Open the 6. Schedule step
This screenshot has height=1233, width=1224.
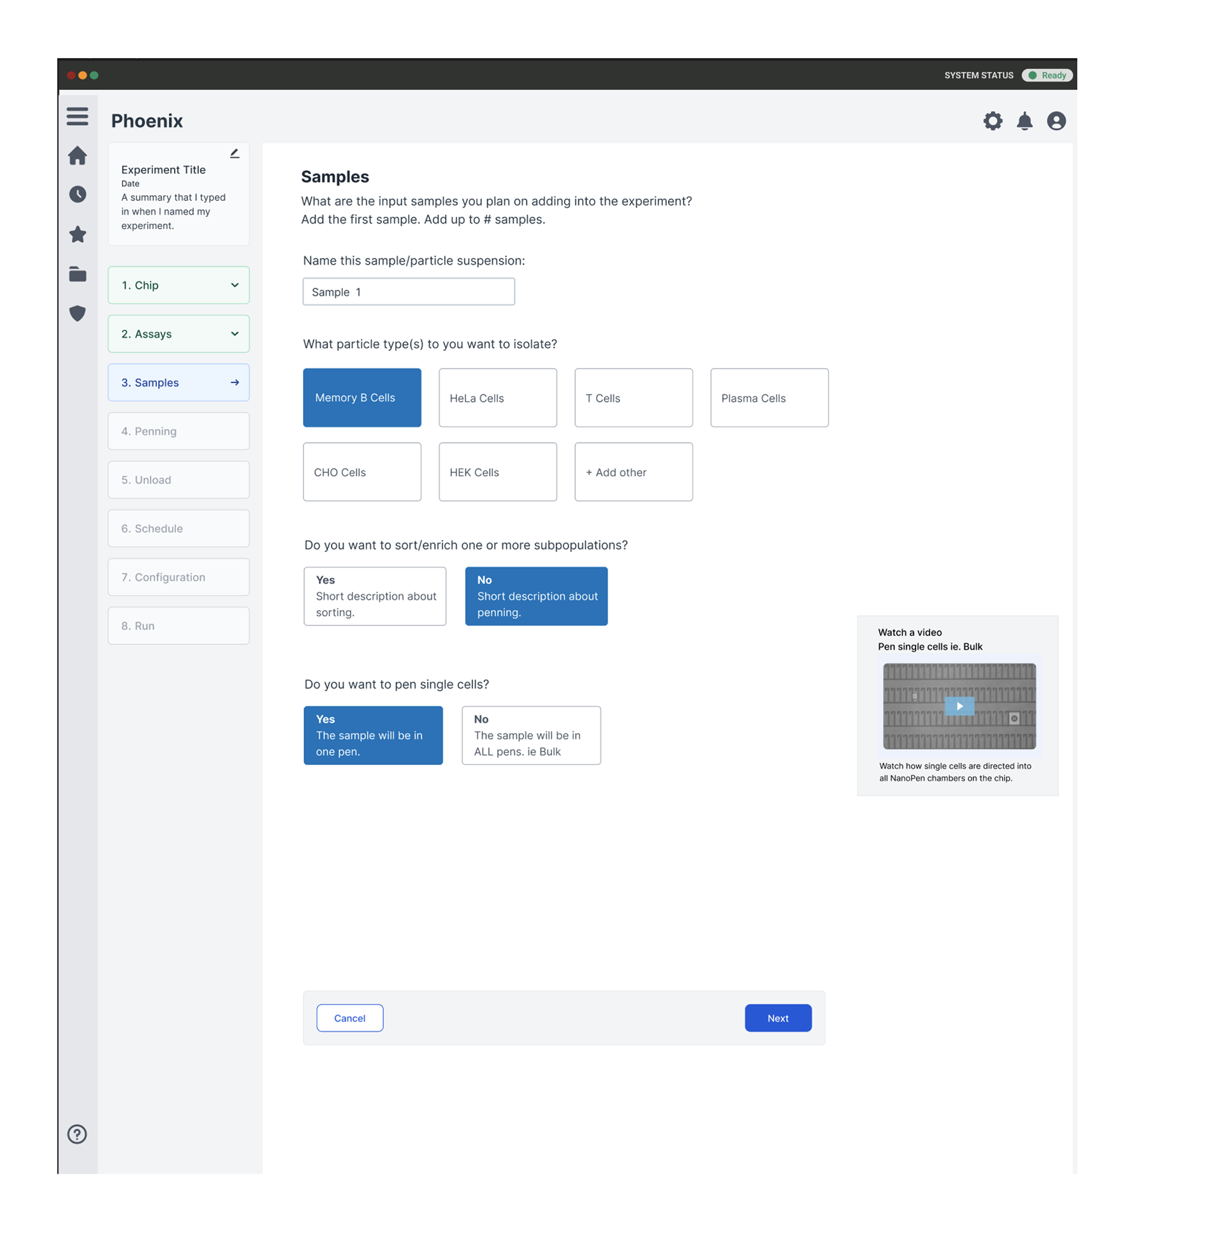coord(178,529)
